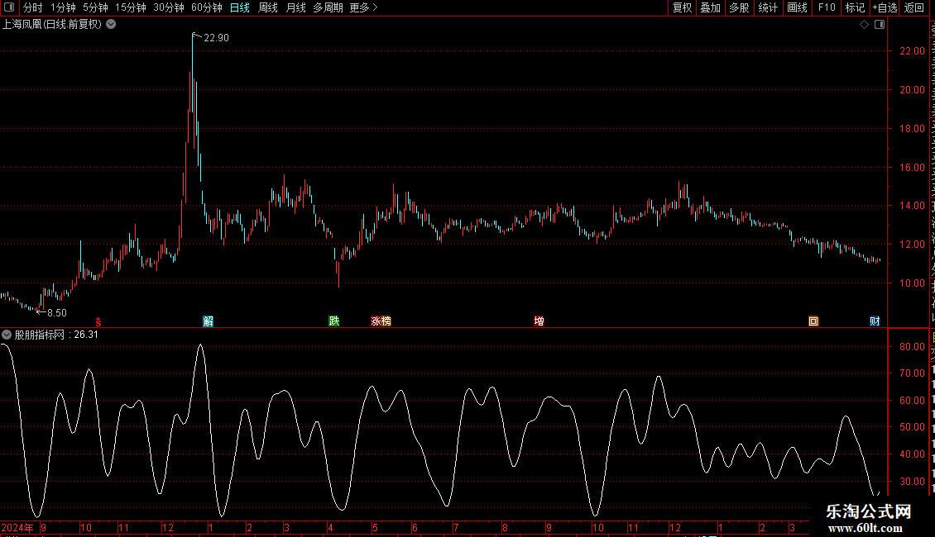The image size is (935, 537).
Task: Click the 返回 back button
Action: pyautogui.click(x=913, y=7)
